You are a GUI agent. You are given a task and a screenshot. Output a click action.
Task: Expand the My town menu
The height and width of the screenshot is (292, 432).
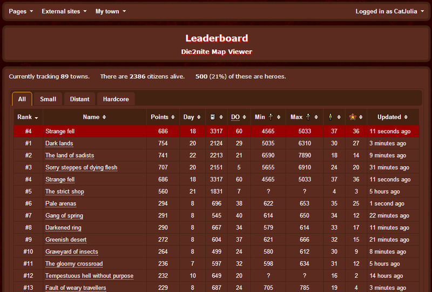(x=111, y=11)
